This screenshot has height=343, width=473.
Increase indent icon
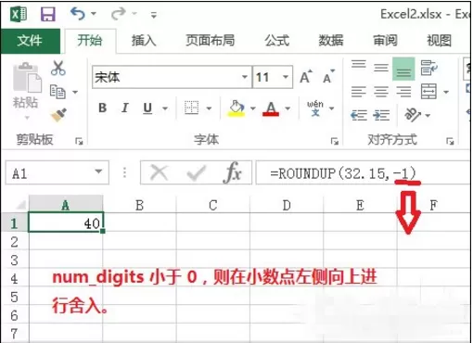click(x=381, y=116)
